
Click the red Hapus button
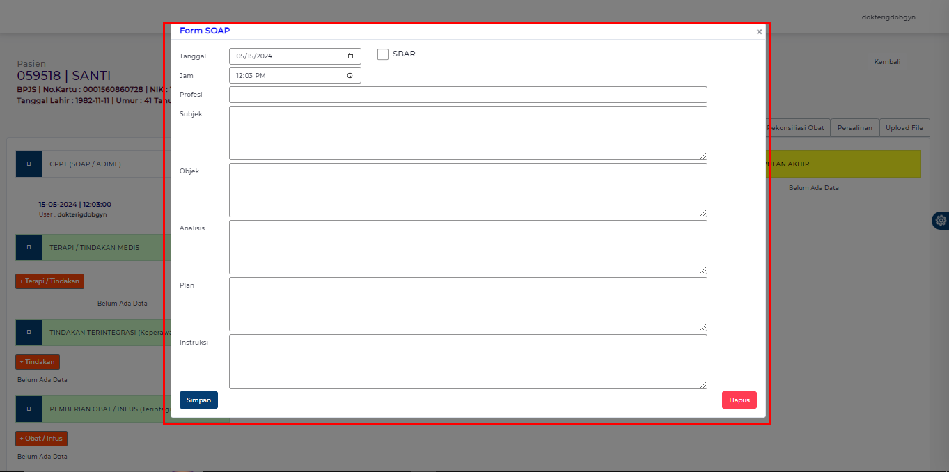tap(739, 400)
